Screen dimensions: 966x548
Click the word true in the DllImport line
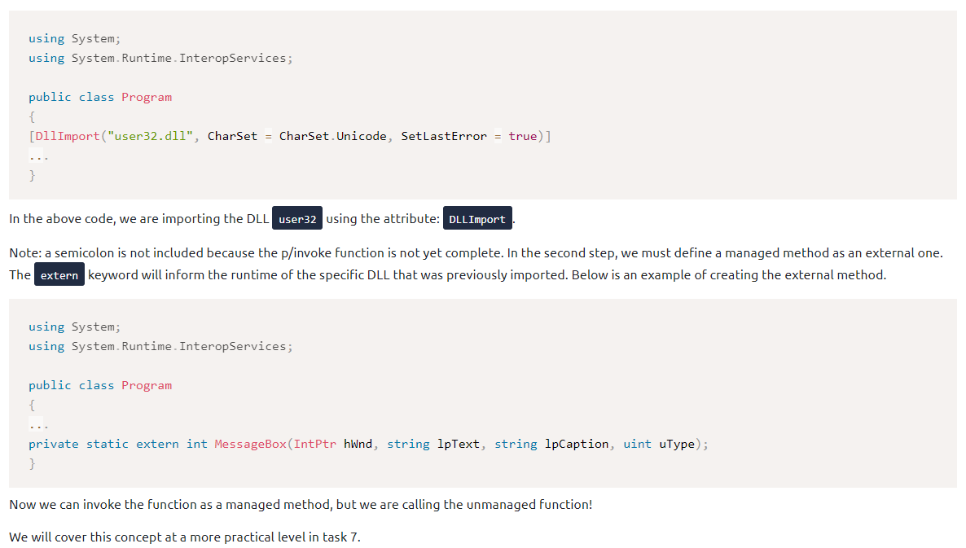tap(522, 136)
